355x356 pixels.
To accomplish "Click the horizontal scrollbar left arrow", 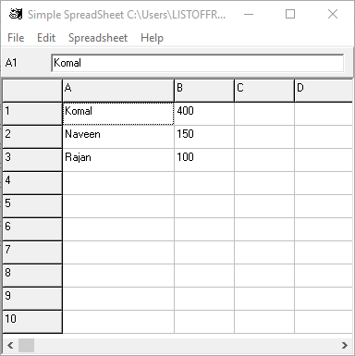I will [x=10, y=345].
